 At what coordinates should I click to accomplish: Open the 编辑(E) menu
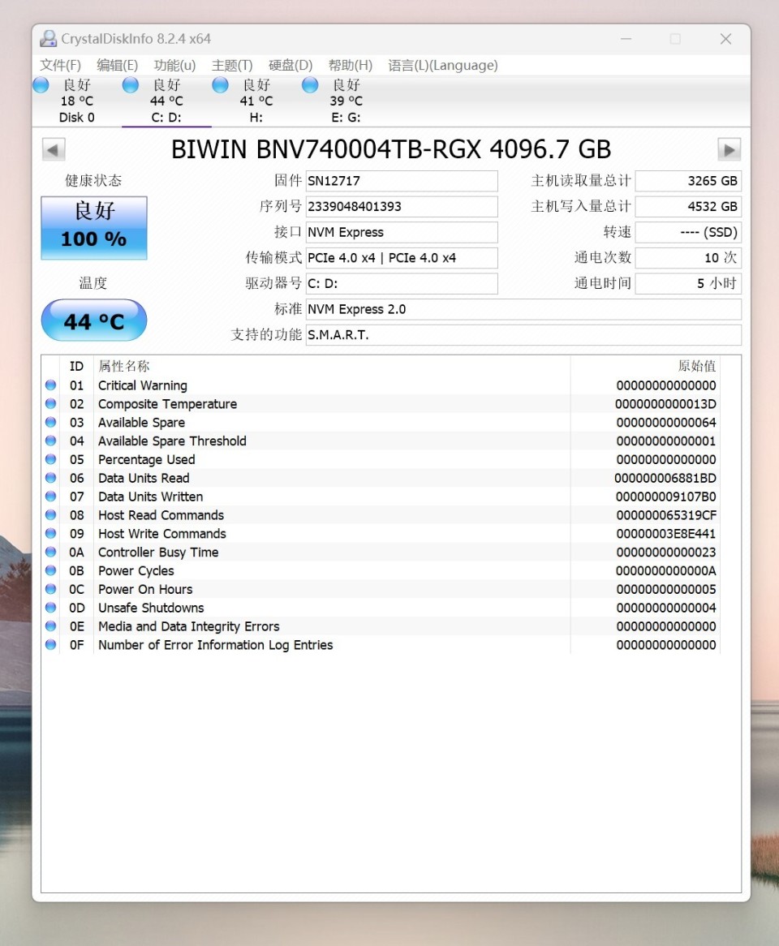click(117, 65)
